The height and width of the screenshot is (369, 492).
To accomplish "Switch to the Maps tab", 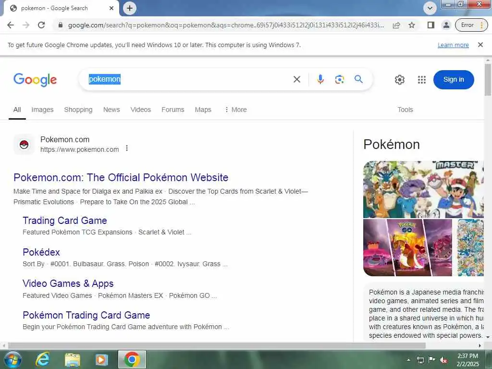I will tap(203, 110).
